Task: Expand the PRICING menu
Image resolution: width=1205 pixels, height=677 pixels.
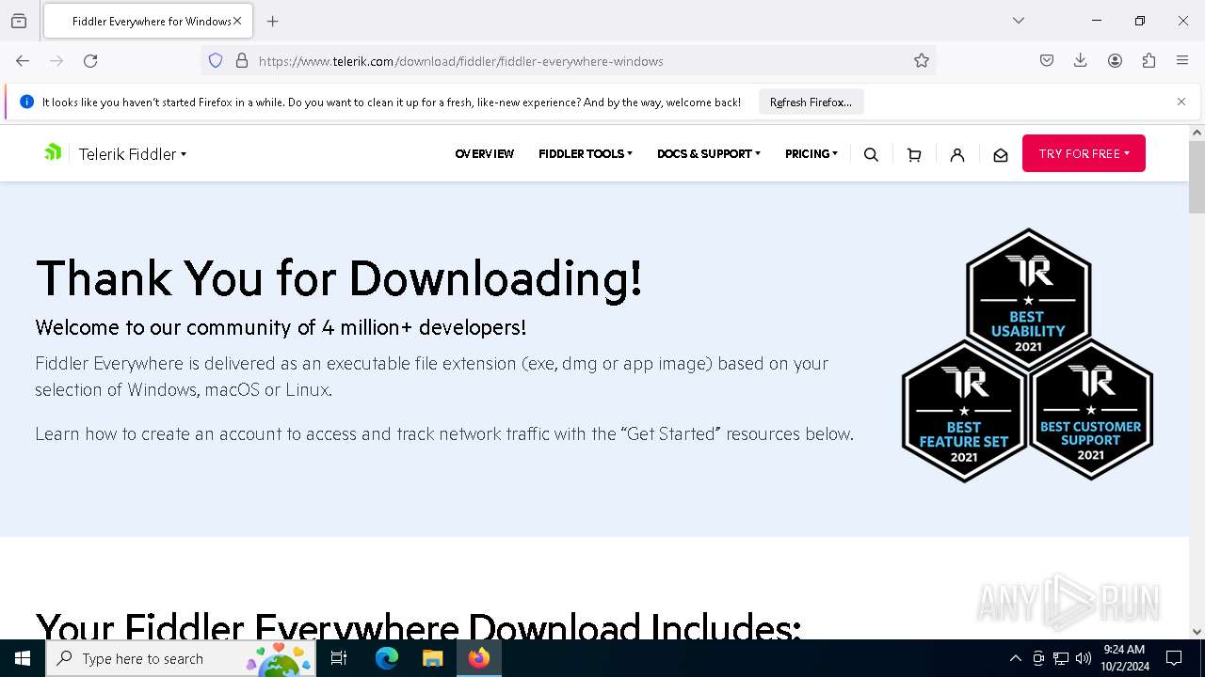Action: coord(811,154)
